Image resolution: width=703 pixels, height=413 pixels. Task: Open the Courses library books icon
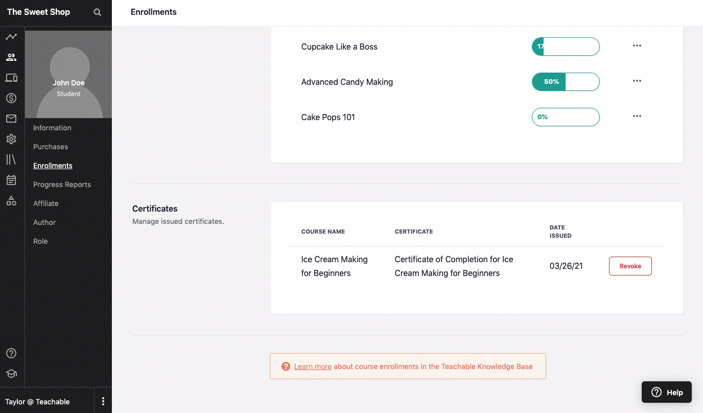pos(11,159)
